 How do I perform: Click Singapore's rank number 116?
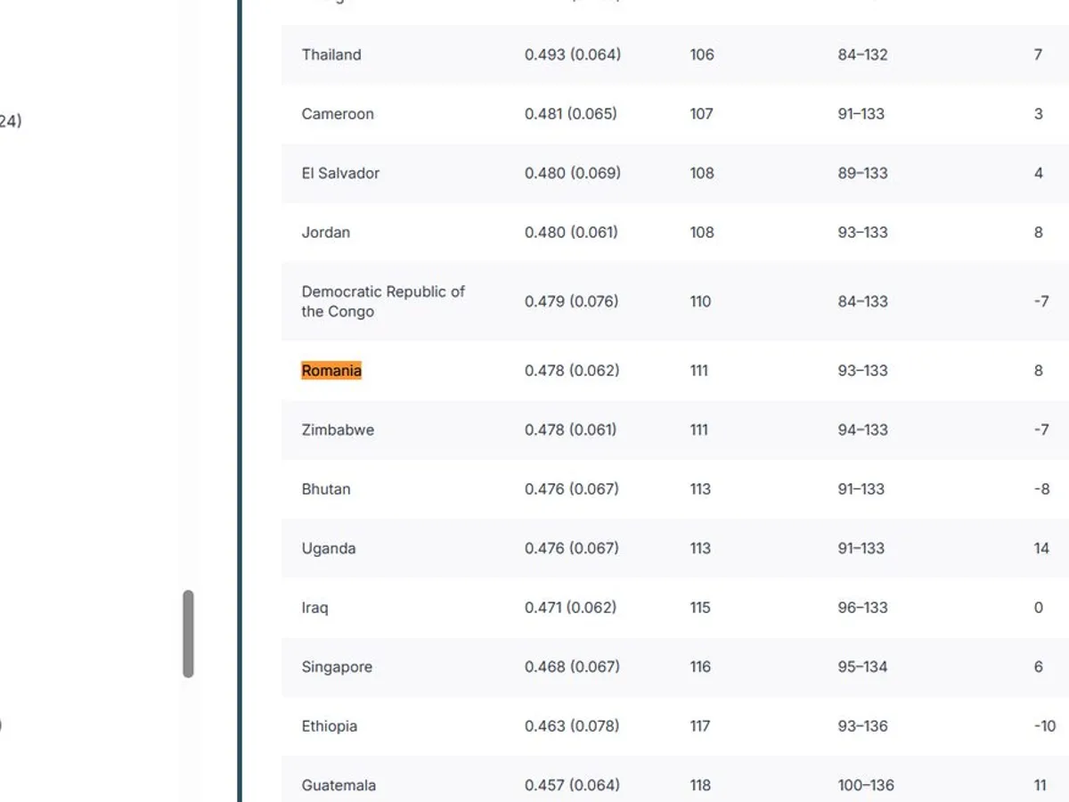pos(700,667)
